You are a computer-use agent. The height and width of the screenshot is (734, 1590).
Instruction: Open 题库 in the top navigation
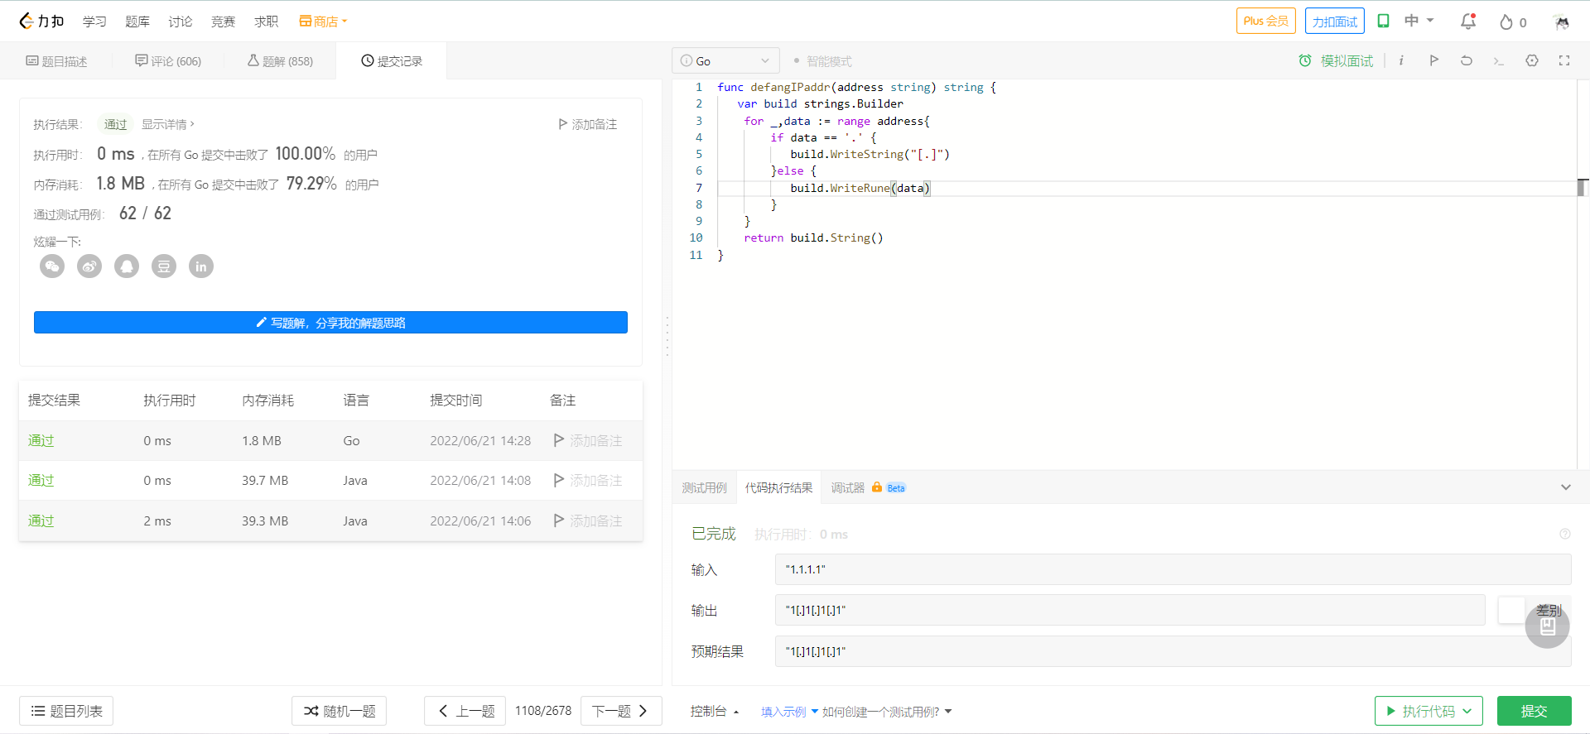(x=137, y=22)
